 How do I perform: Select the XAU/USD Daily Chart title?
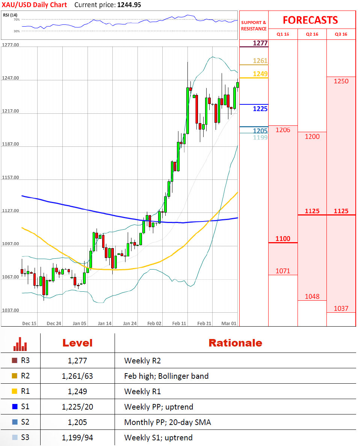(x=35, y=5)
